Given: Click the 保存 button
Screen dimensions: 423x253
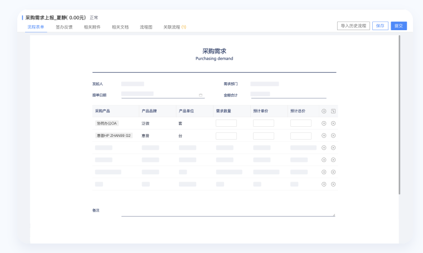Looking at the screenshot, I should pos(380,26).
